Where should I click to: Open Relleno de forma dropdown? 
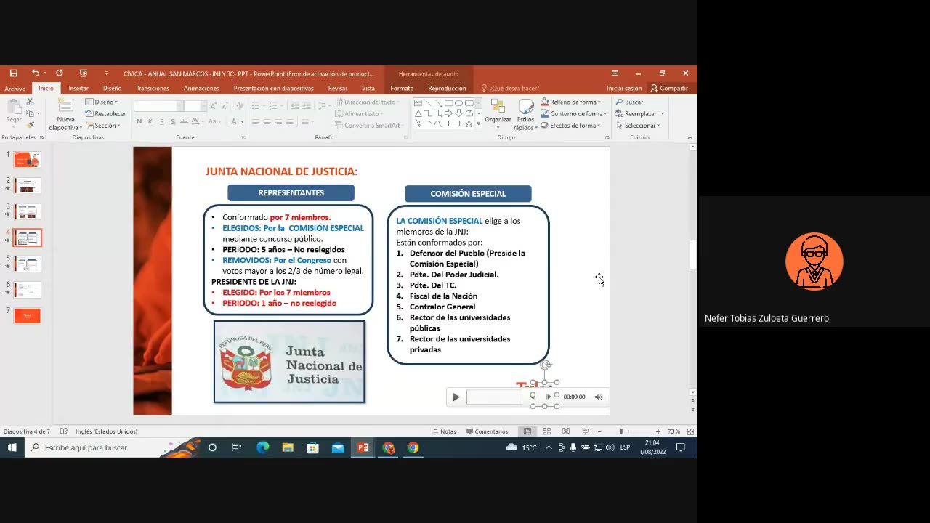click(571, 102)
